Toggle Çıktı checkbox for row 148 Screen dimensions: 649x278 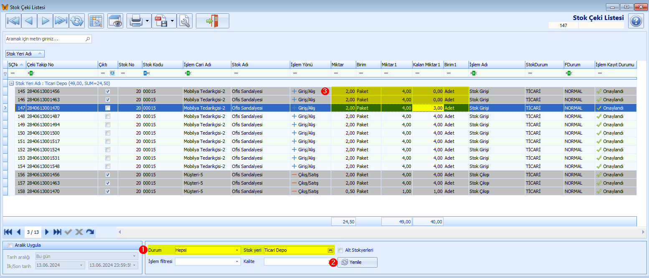coord(108,116)
